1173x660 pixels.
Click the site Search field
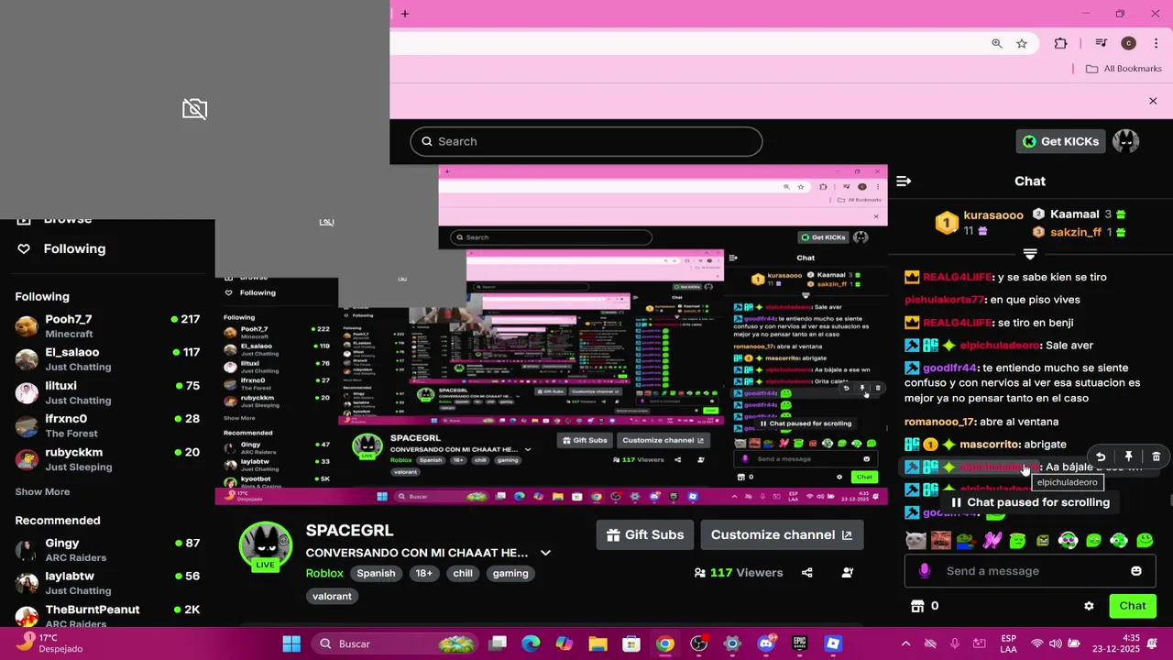coord(586,141)
